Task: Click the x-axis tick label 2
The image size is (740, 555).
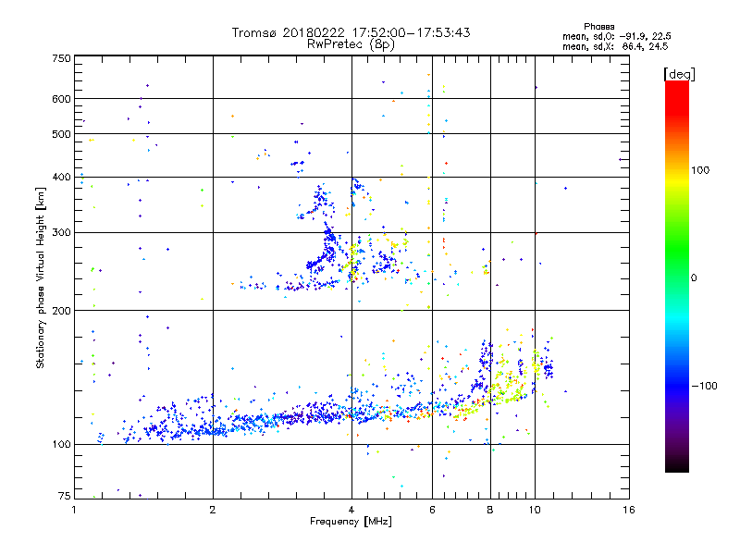Action: (x=213, y=510)
